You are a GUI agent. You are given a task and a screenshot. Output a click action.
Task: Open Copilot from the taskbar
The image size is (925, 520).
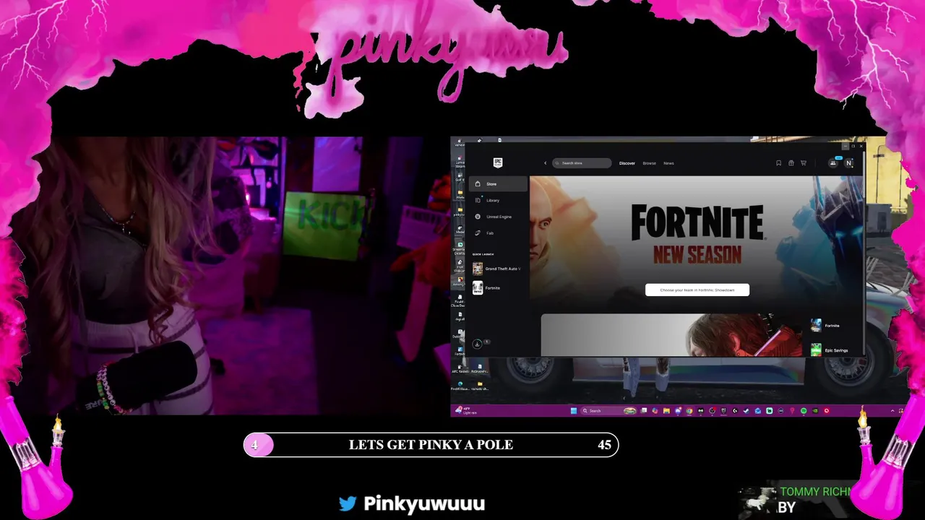pos(655,411)
